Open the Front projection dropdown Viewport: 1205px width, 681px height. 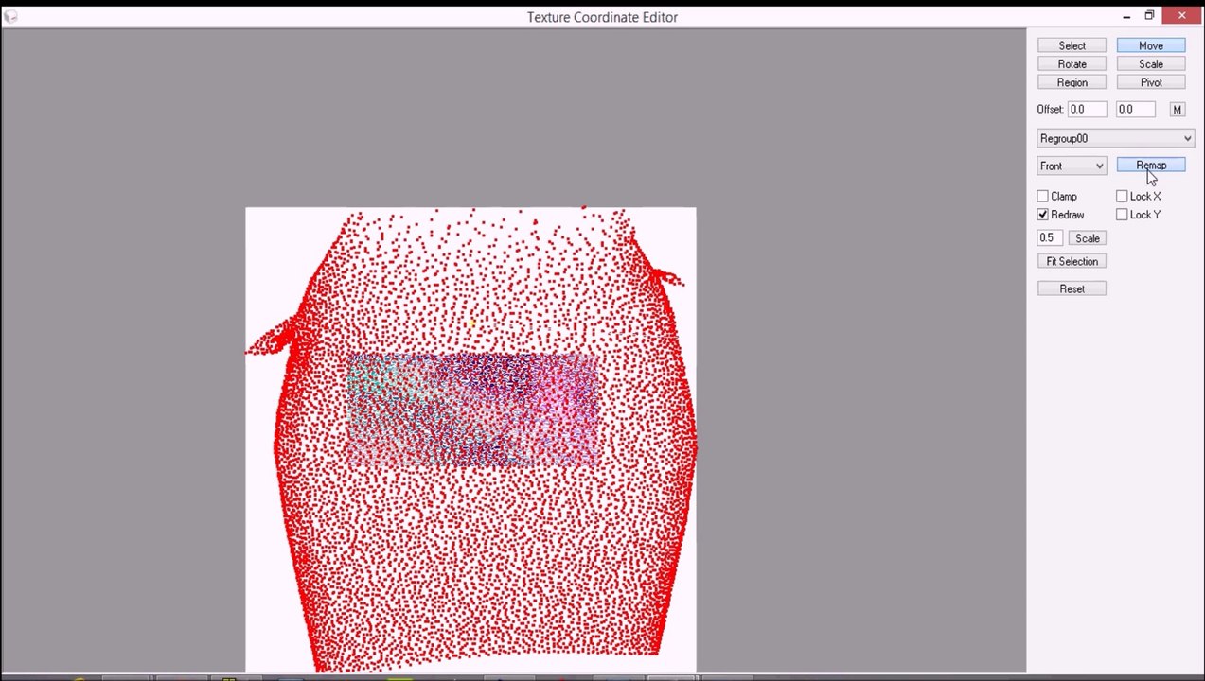point(1072,166)
